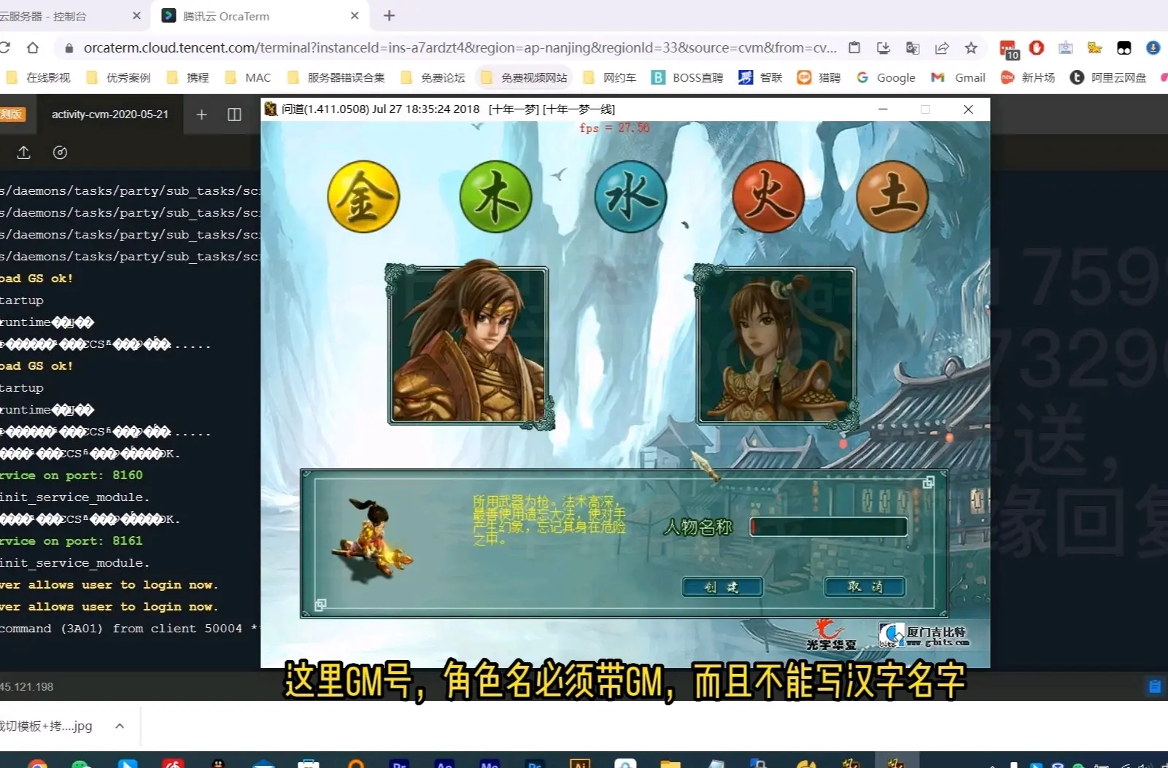Switch to the activity-cvm-2020-05-21 terminal tab
1168x768 pixels.
point(109,115)
